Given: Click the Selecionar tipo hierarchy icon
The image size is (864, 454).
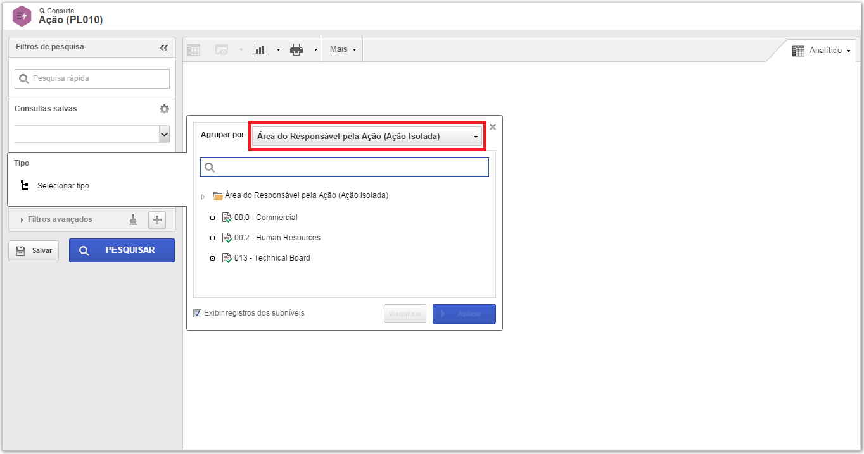Looking at the screenshot, I should [x=24, y=186].
